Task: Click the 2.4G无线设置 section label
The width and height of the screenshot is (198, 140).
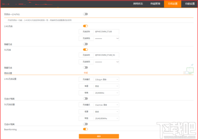Action: coord(10,79)
